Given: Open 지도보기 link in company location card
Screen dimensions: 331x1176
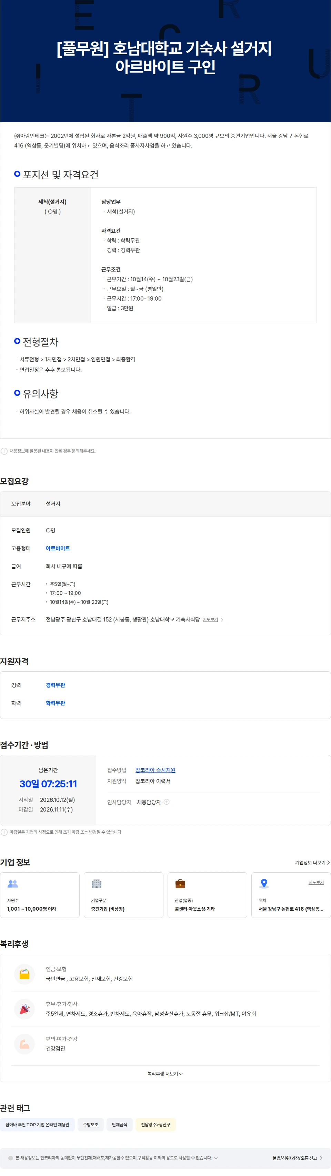Looking at the screenshot, I should tap(316, 882).
